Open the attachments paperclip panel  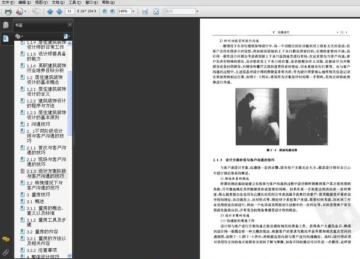coord(5,252)
